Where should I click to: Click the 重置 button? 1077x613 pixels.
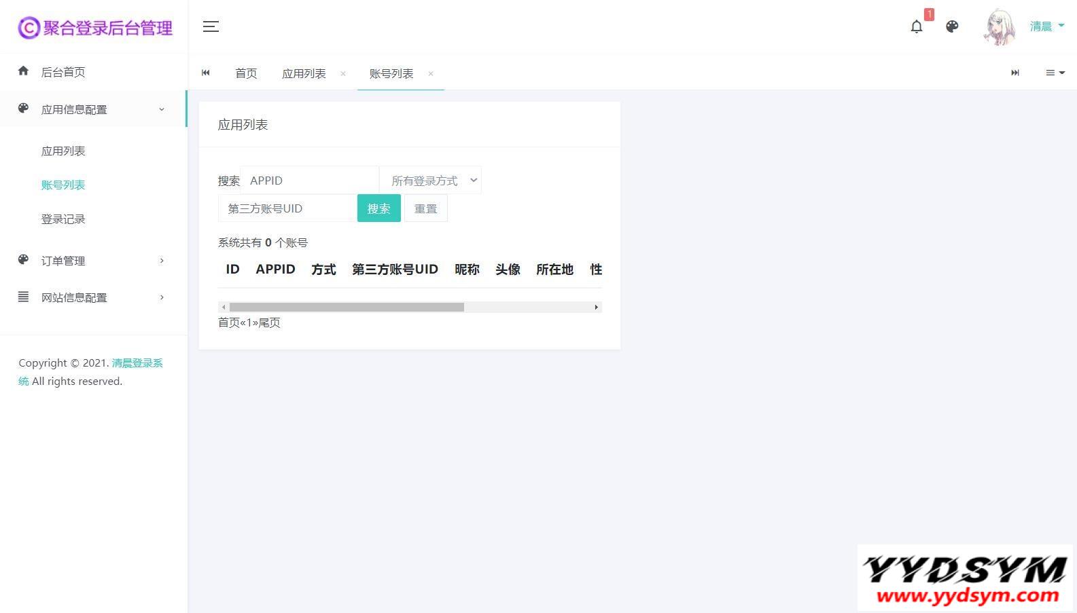(x=425, y=208)
